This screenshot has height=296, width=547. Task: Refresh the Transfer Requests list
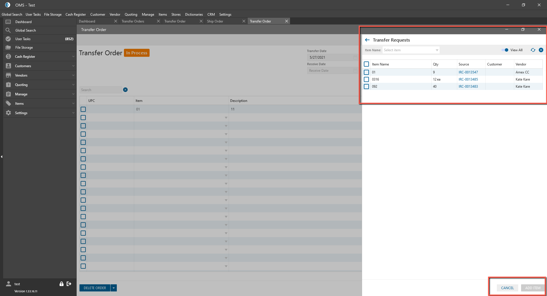pyautogui.click(x=533, y=50)
